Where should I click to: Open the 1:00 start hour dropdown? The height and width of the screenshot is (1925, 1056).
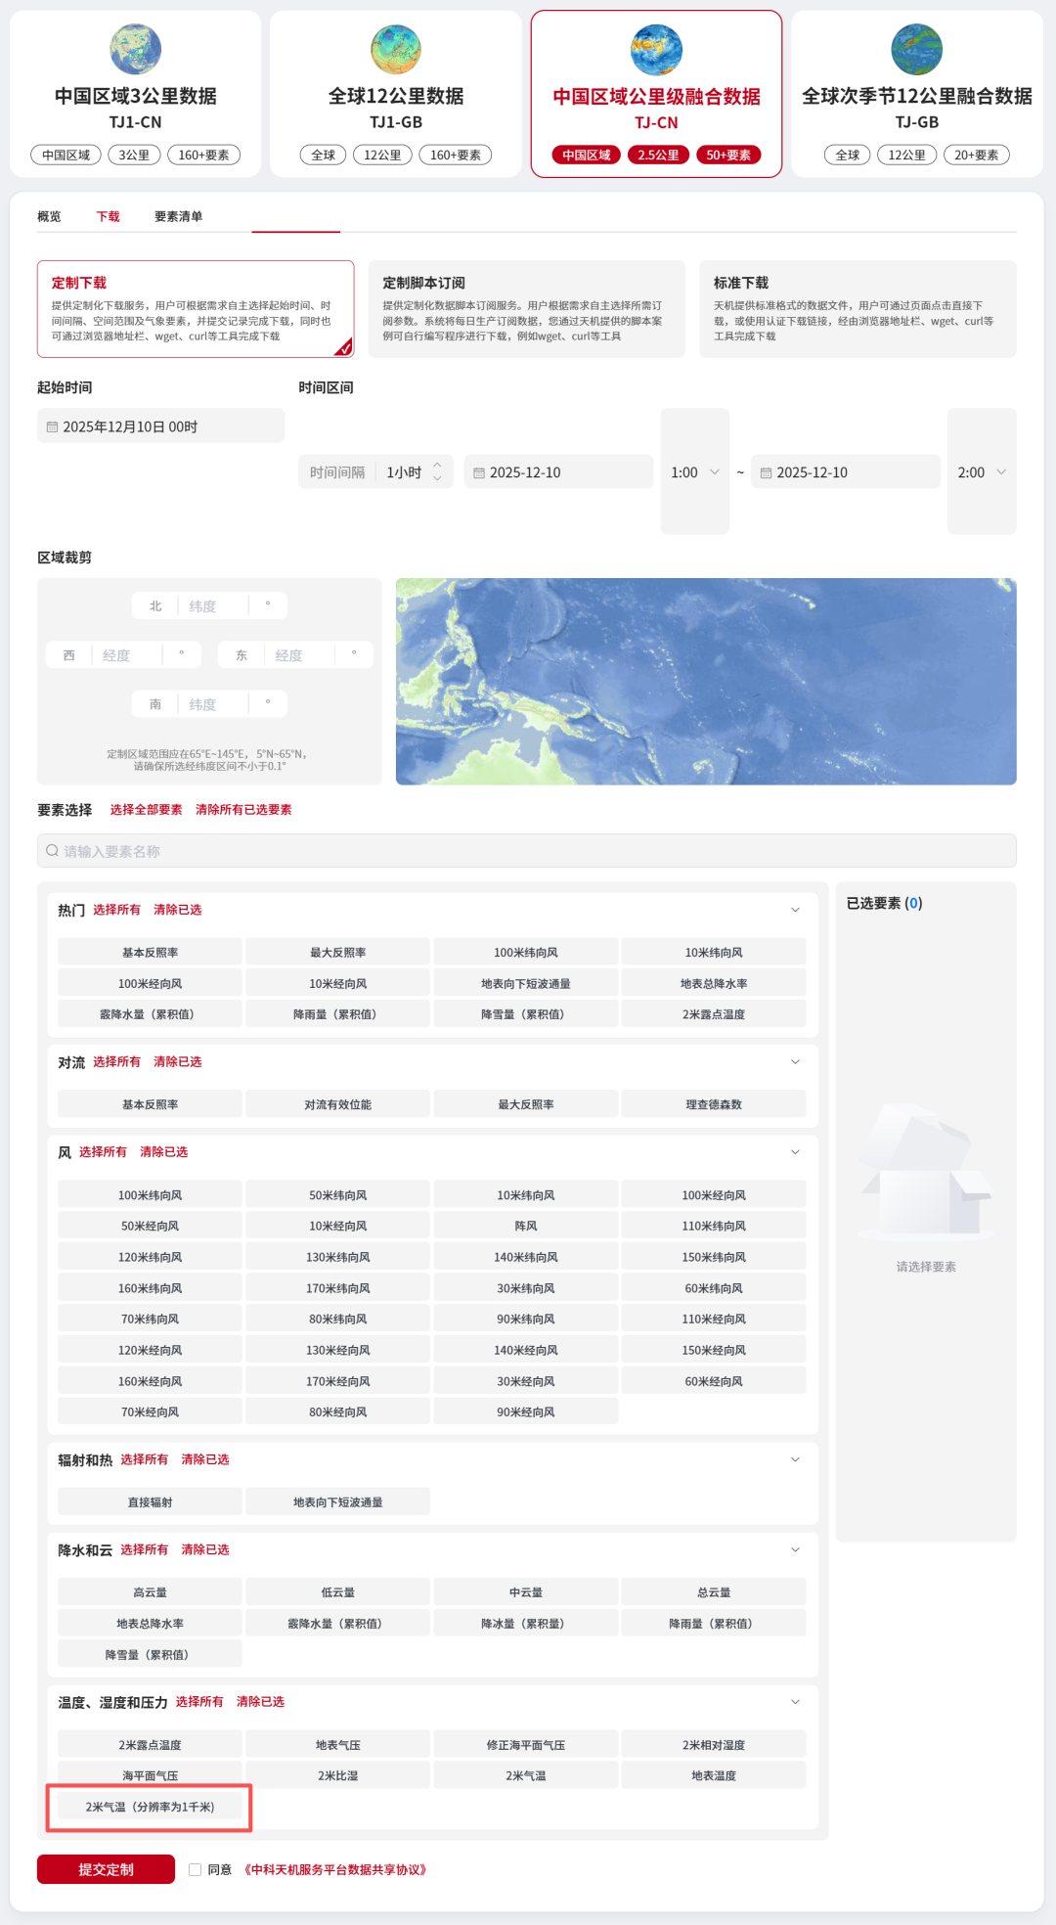pos(695,472)
